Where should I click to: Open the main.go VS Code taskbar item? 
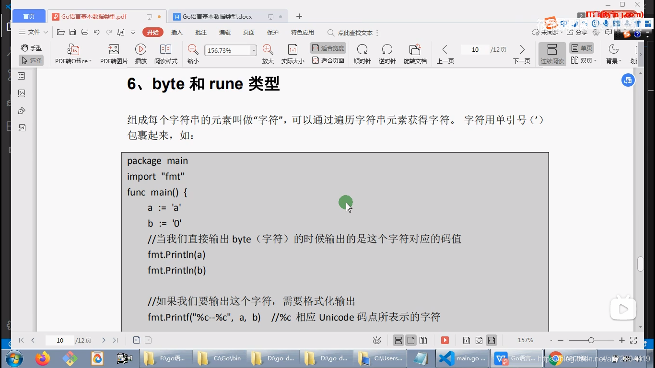pyautogui.click(x=462, y=358)
